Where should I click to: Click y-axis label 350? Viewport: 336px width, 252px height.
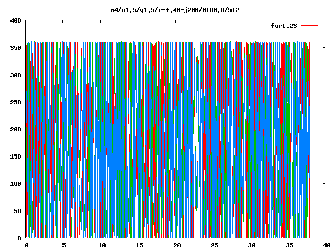(x=16, y=48)
